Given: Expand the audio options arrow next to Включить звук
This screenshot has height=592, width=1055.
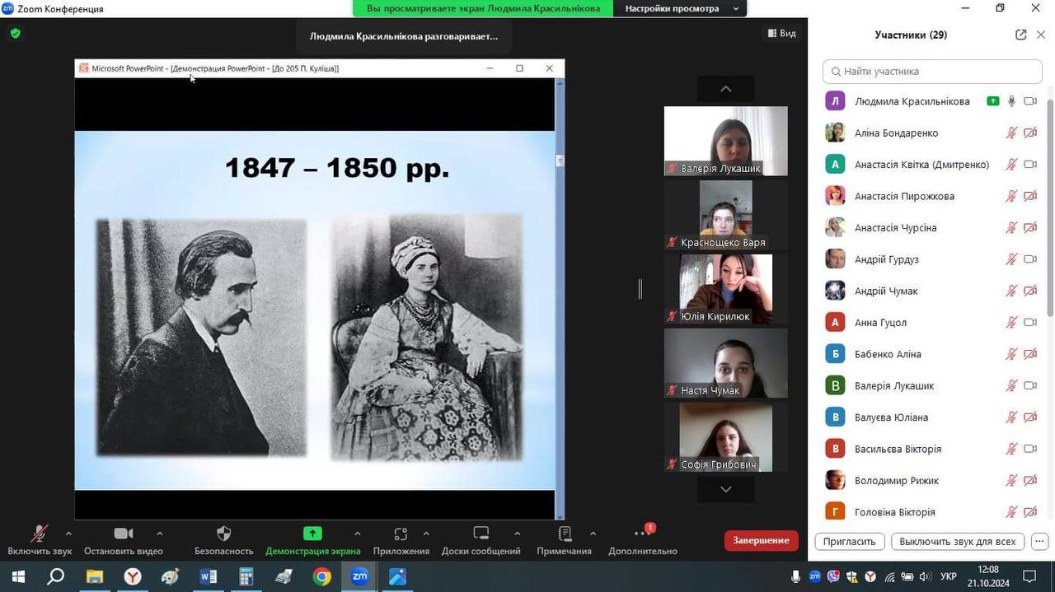Looking at the screenshot, I should click(x=68, y=534).
